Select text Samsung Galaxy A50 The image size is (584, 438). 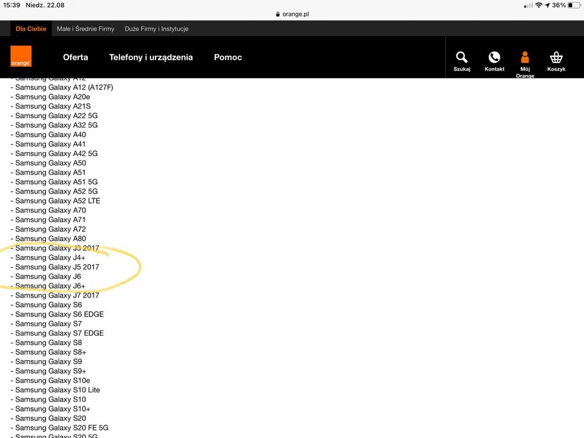tap(51, 163)
